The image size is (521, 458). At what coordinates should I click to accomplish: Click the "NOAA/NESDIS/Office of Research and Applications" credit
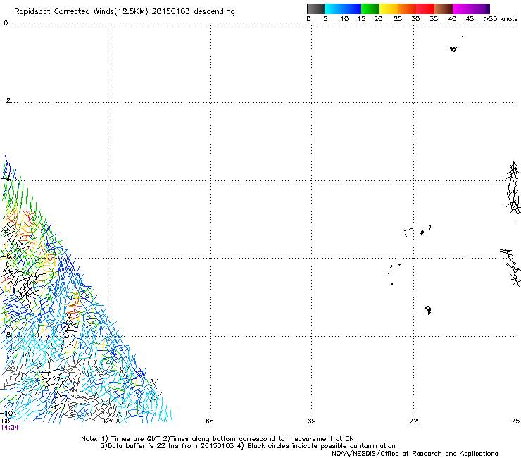click(x=415, y=454)
